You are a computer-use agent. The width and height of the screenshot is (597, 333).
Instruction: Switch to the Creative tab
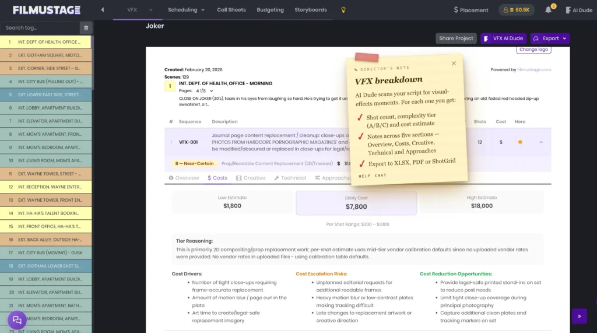[251, 178]
